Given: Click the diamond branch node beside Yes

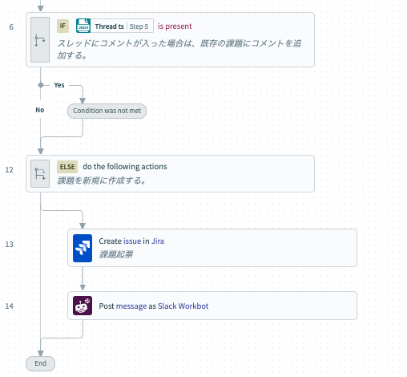Looking at the screenshot, I should pos(41,85).
